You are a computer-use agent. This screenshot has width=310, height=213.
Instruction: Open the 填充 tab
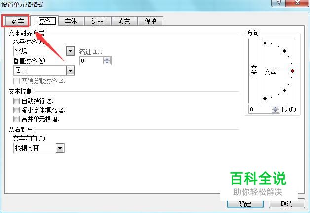pos(124,21)
